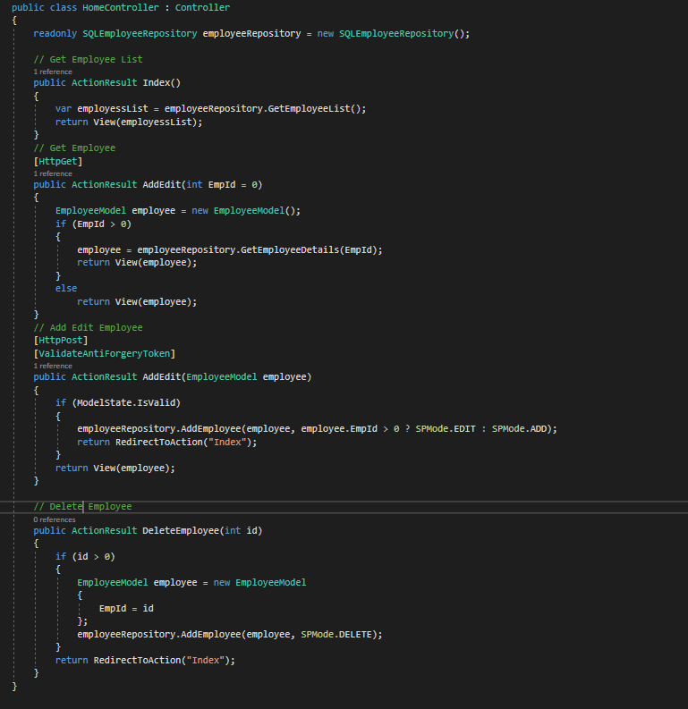
Task: Click the 'readonly' keyword in the field declaration
Action: click(x=55, y=33)
